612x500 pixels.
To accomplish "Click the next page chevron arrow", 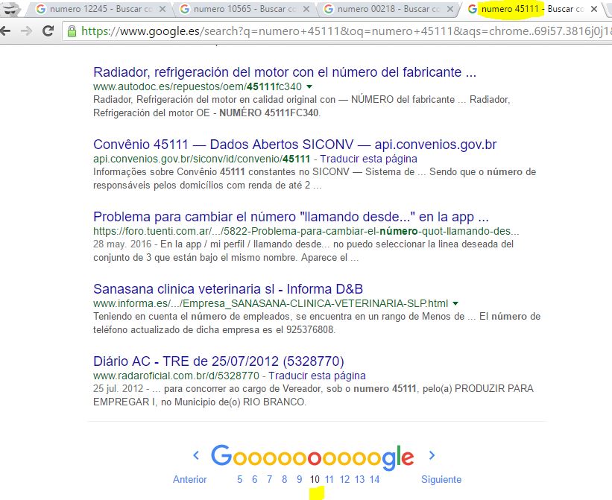I will coord(432,455).
